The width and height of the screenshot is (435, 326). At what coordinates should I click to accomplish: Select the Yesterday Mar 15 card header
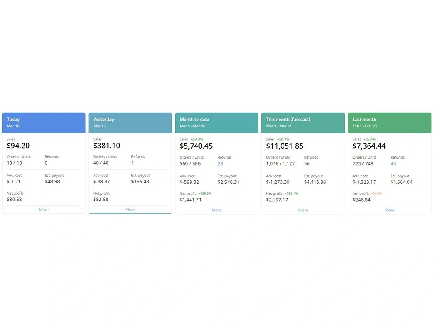coord(130,123)
